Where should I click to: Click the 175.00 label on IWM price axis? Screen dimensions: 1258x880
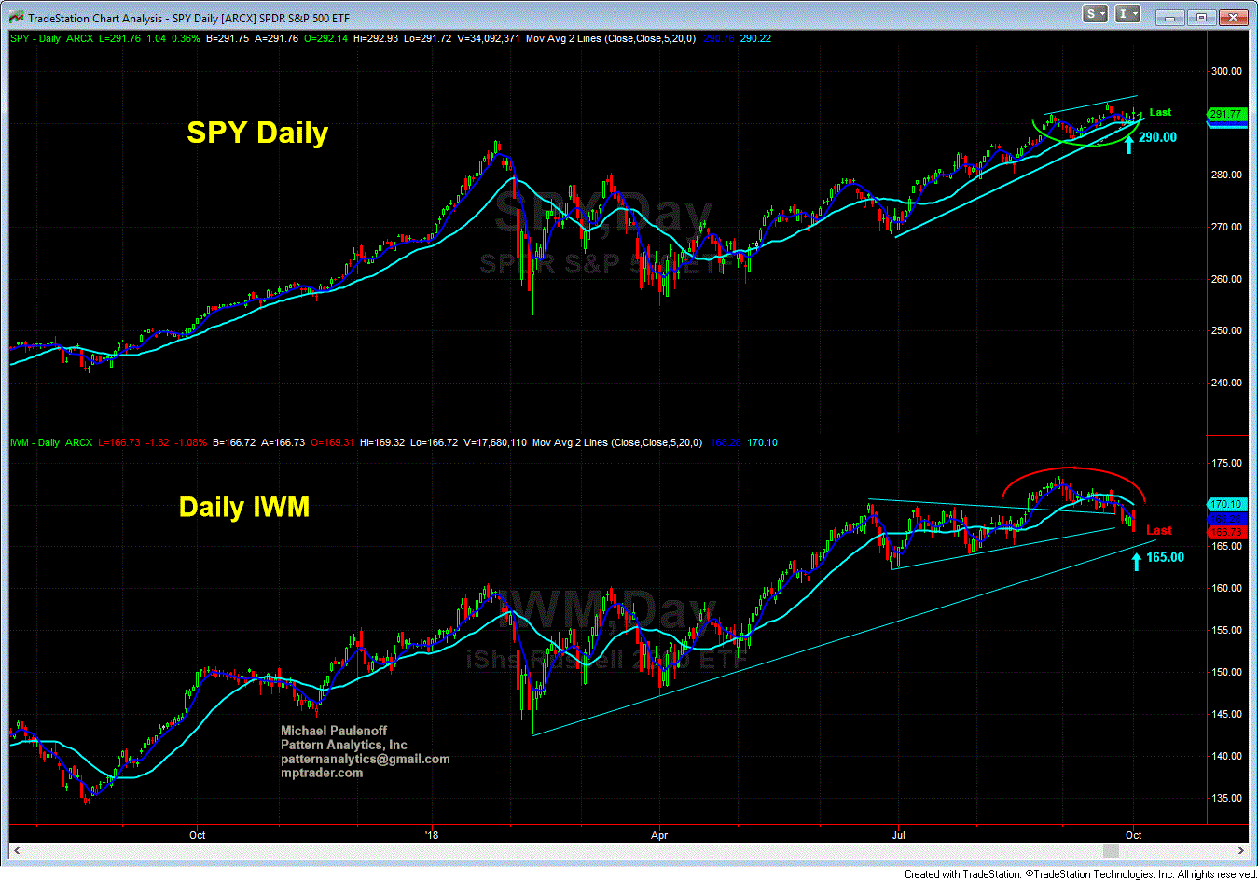[1226, 463]
